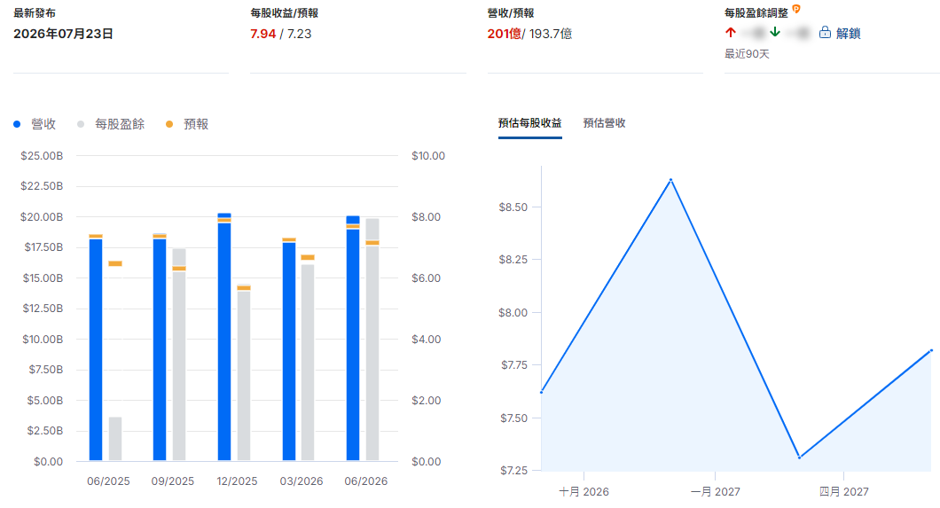The width and height of the screenshot is (940, 508).
Task: Click the 十月 2026 axis label
Action: (584, 492)
